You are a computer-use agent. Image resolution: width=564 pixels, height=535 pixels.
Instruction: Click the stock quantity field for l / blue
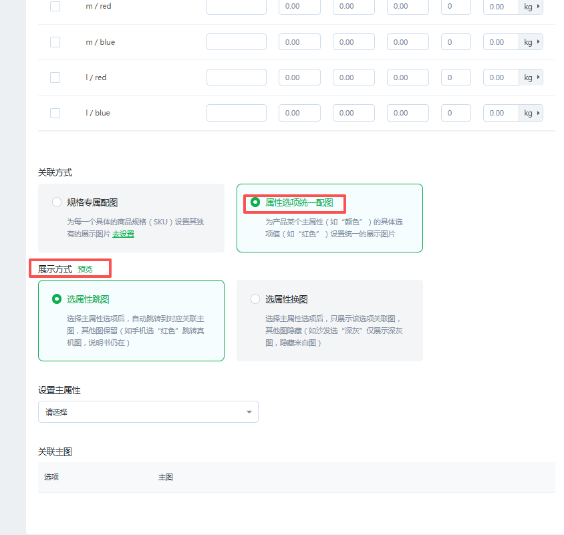[456, 113]
